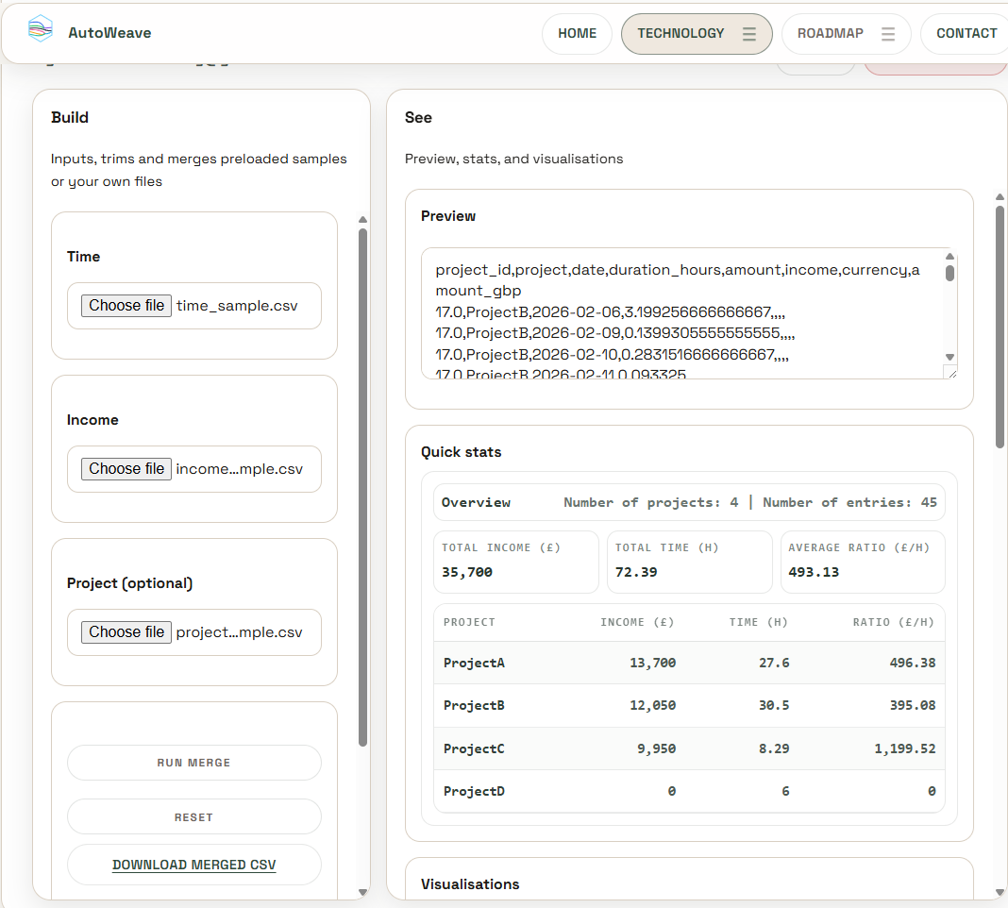Screen dimensions: 1008x908
Task: Click the time_sample.csv file name
Action: point(237,306)
